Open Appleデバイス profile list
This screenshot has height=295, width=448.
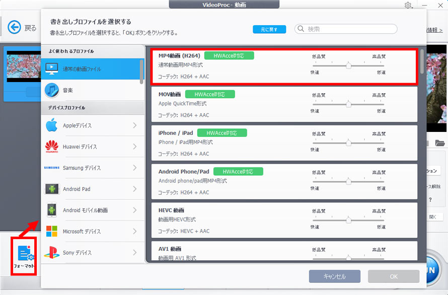(93, 125)
